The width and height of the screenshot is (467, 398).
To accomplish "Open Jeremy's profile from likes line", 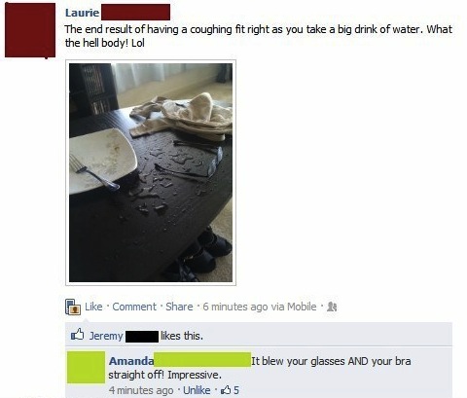I will pos(106,336).
